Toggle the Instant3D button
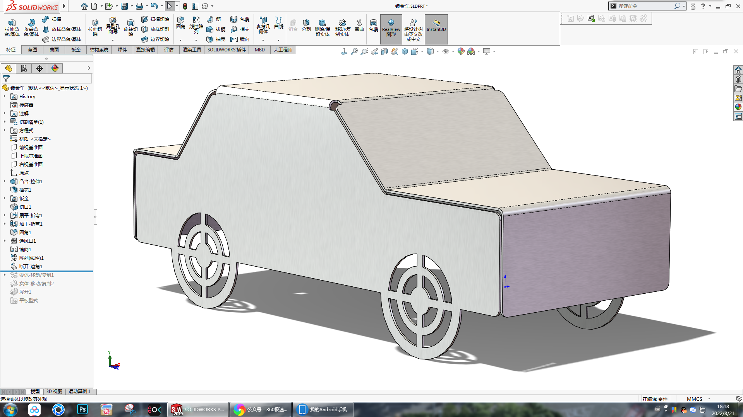Image resolution: width=743 pixels, height=417 pixels. (x=436, y=28)
